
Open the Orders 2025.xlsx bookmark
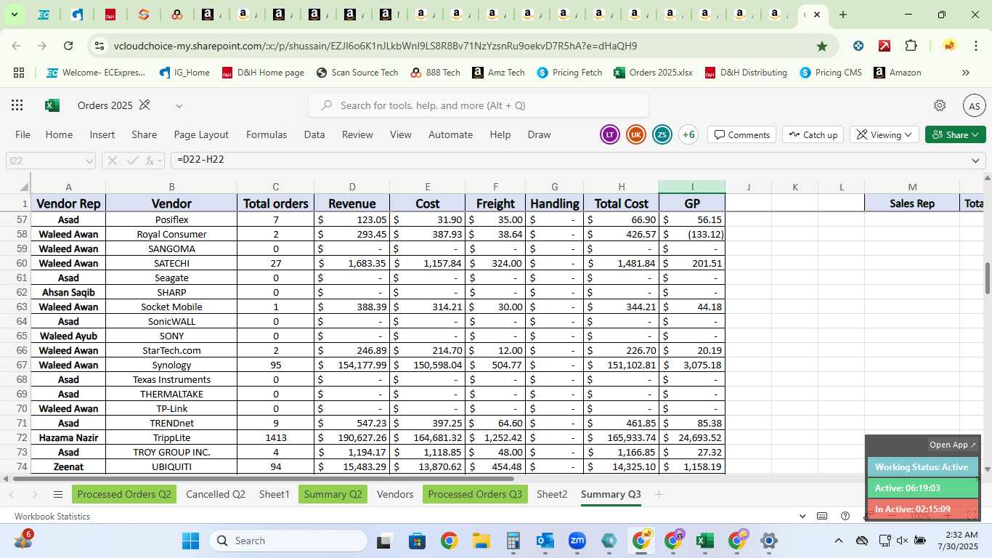[x=652, y=73]
